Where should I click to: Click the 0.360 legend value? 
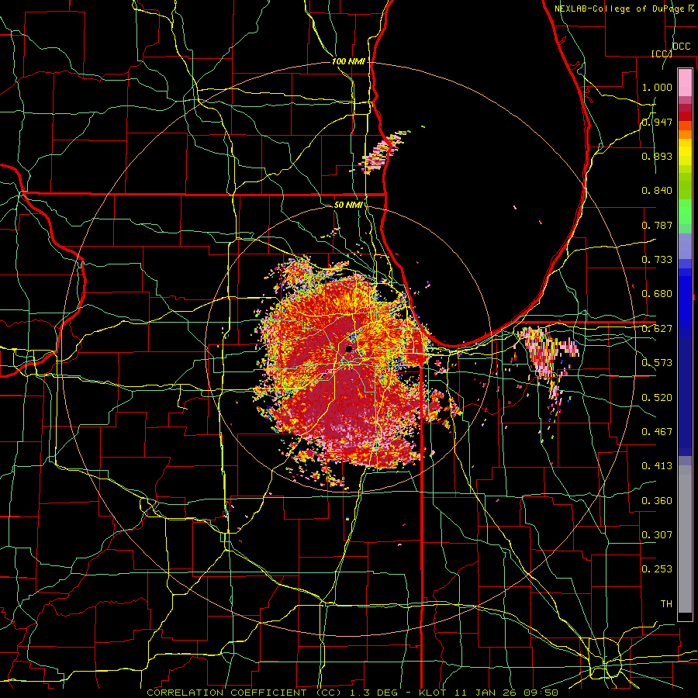(657, 501)
